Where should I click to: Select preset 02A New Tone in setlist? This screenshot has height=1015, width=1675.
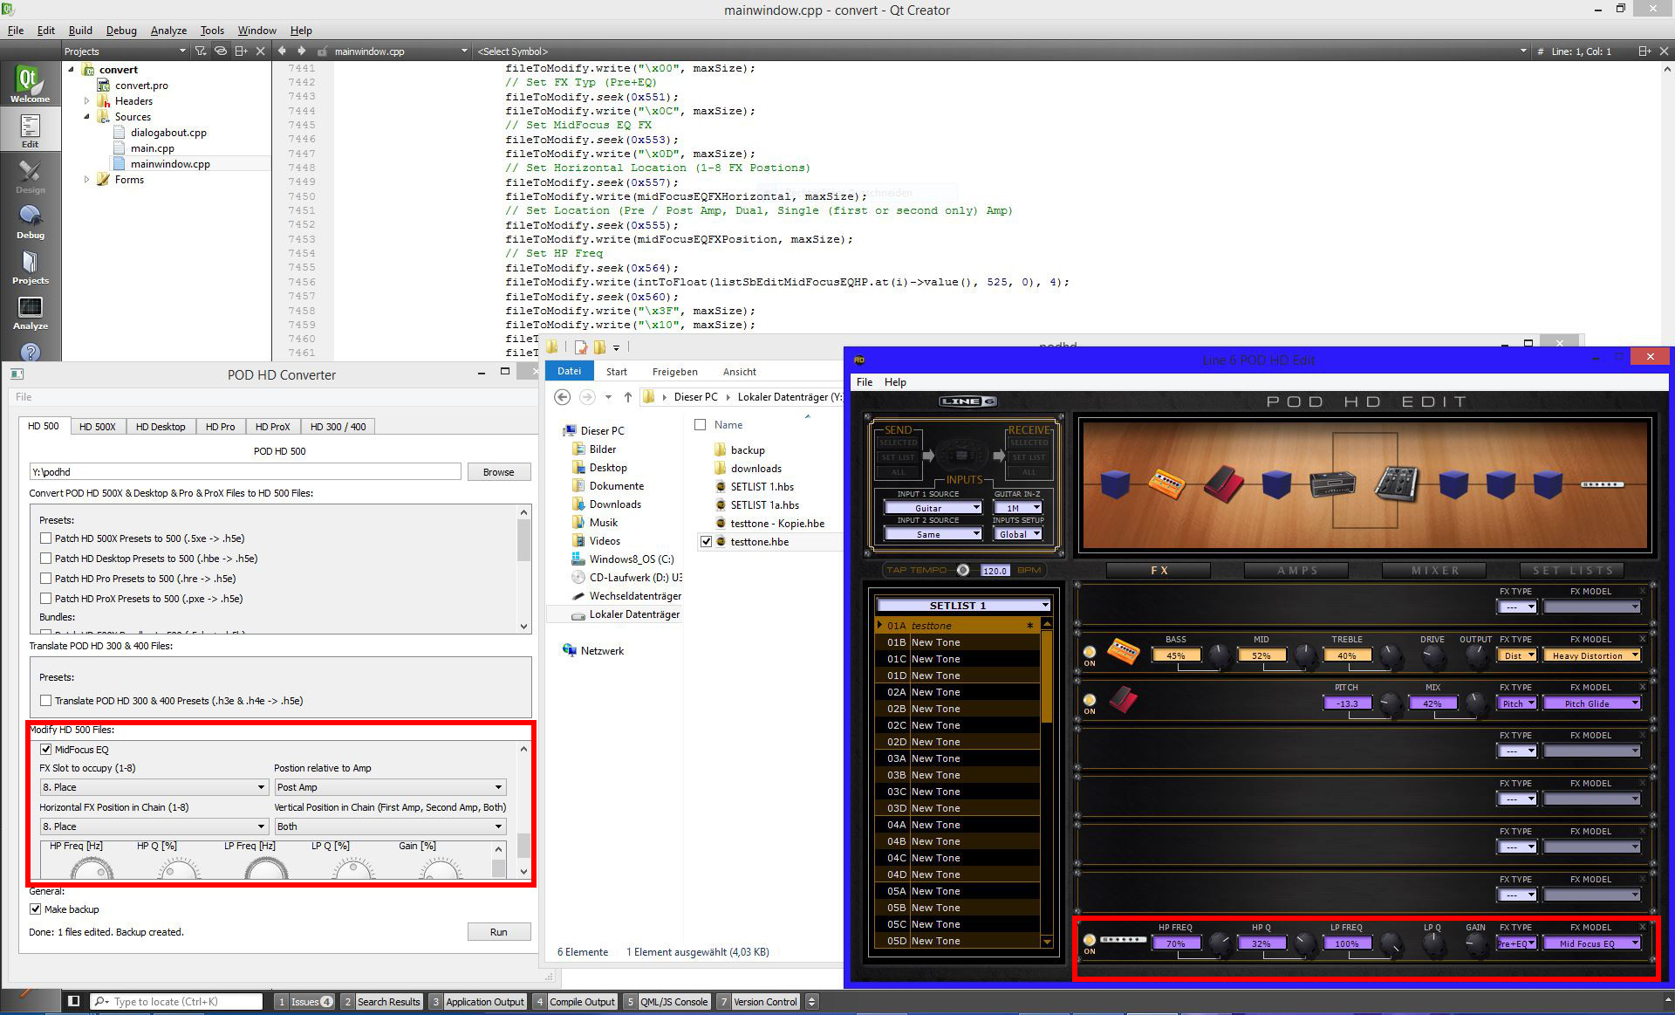[957, 692]
